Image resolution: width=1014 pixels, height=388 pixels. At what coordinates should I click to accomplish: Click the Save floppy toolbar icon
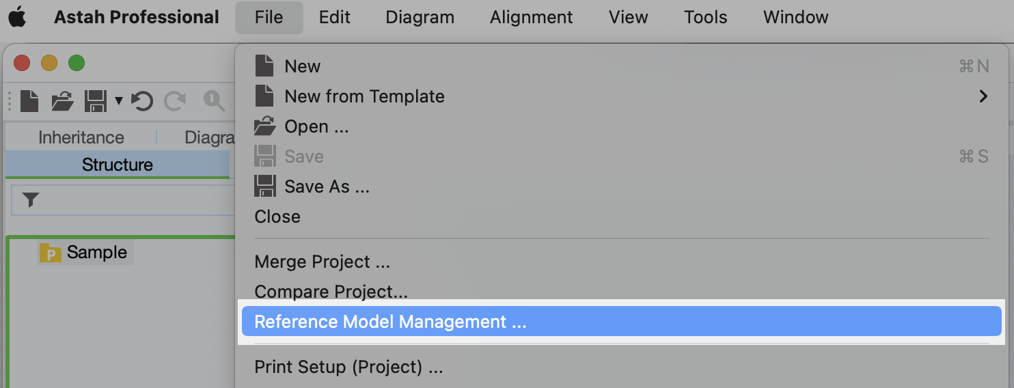(x=95, y=101)
